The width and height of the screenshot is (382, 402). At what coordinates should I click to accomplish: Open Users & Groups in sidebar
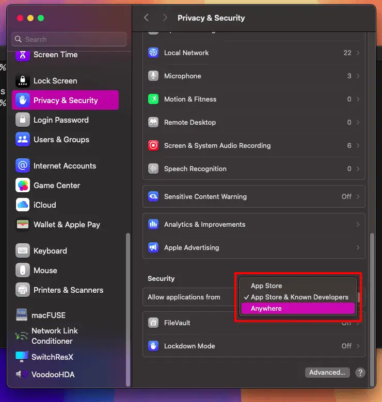click(61, 140)
